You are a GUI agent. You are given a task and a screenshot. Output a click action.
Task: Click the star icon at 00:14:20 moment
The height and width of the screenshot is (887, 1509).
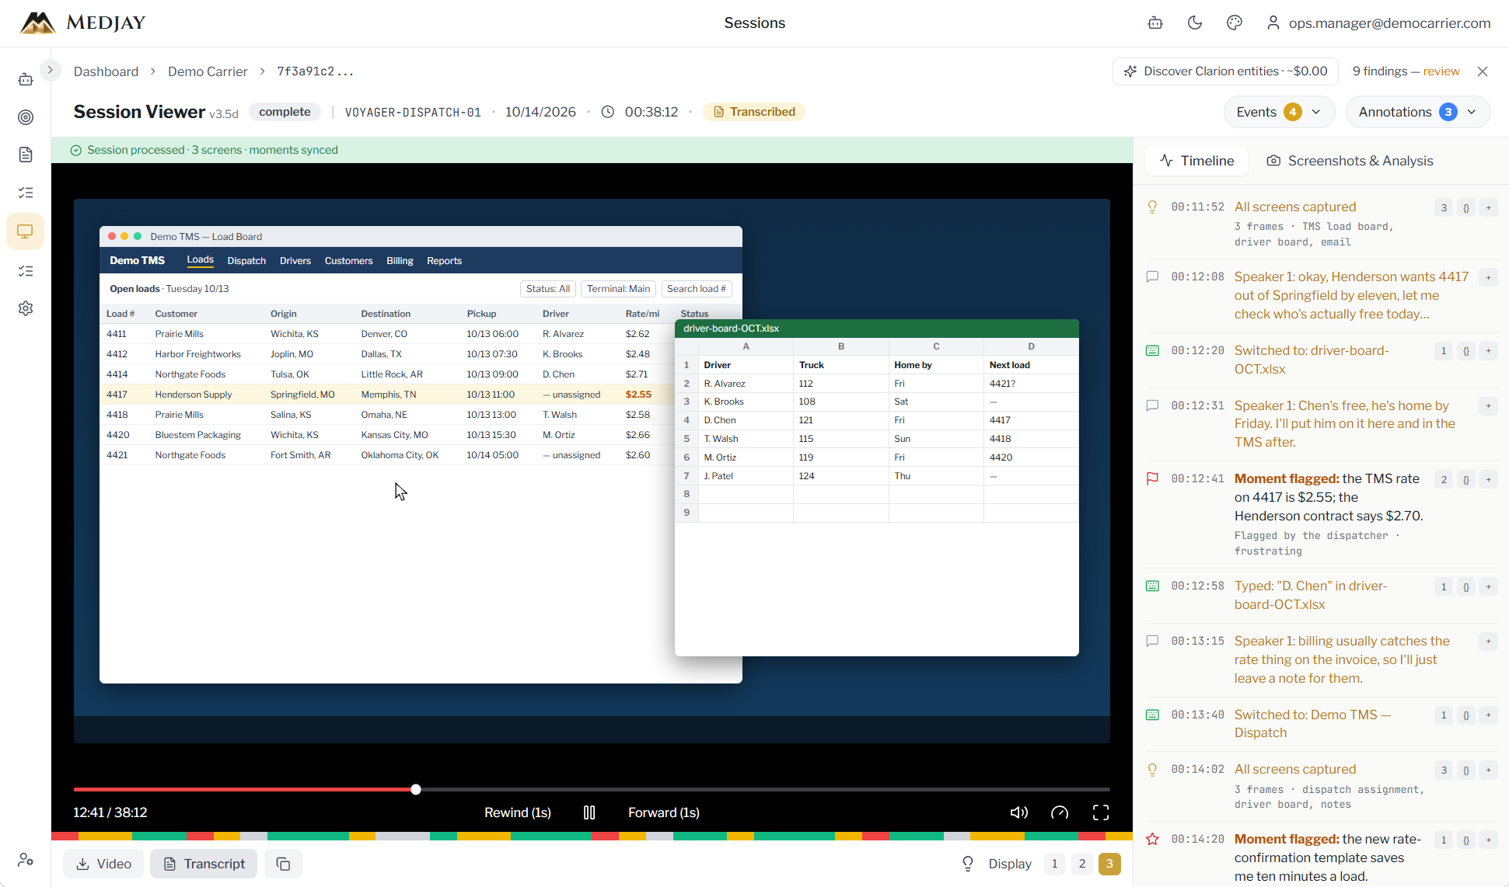click(x=1152, y=839)
